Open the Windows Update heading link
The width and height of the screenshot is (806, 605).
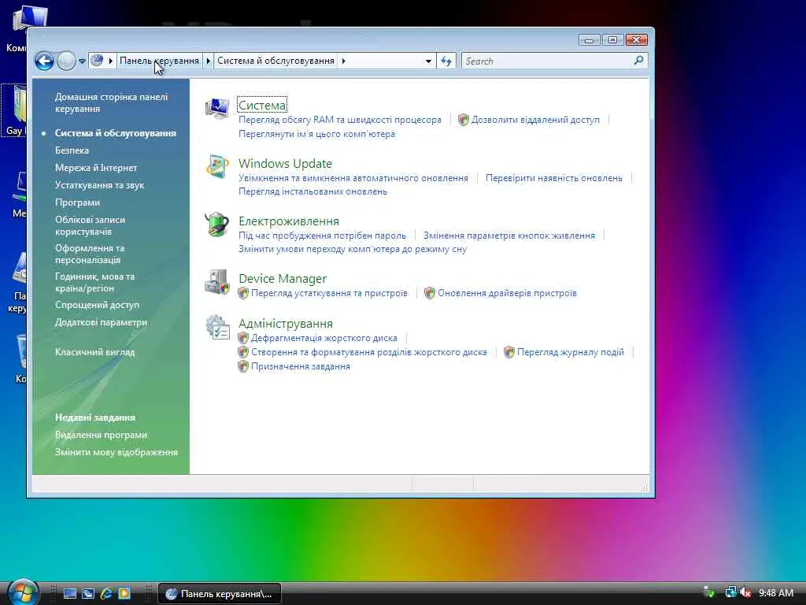pyautogui.click(x=285, y=164)
